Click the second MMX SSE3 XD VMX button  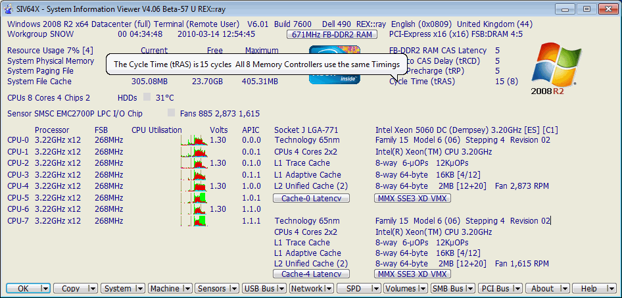[412, 274]
